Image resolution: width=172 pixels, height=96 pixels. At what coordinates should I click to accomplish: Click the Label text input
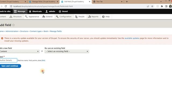tap(8, 61)
